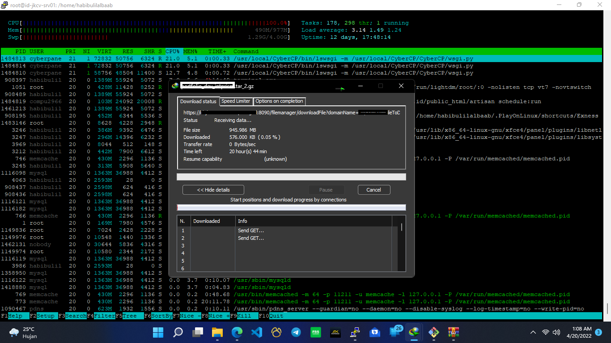611x343 pixels.
Task: Open Microsoft Edge from the taskbar
Action: 237,332
